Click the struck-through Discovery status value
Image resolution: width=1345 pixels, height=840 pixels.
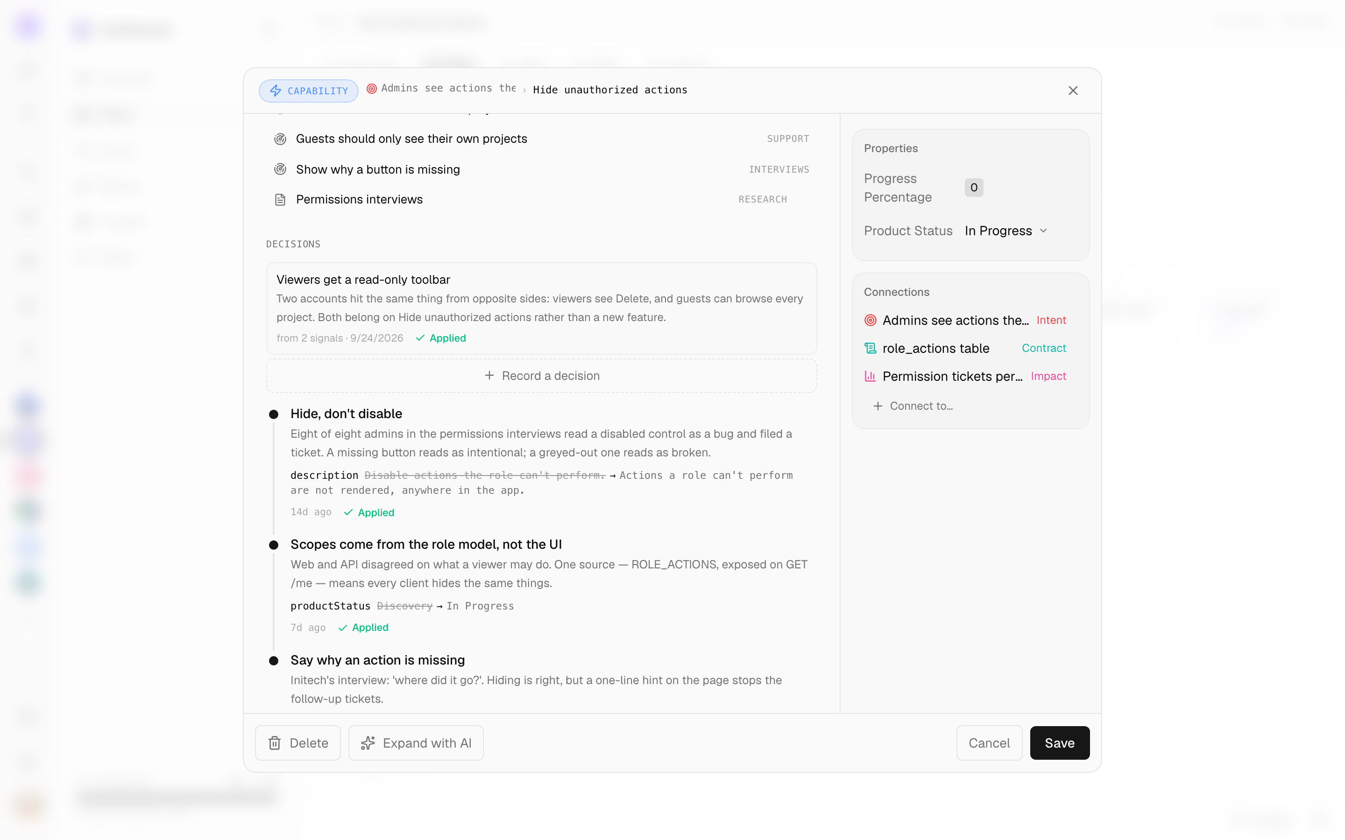click(404, 606)
